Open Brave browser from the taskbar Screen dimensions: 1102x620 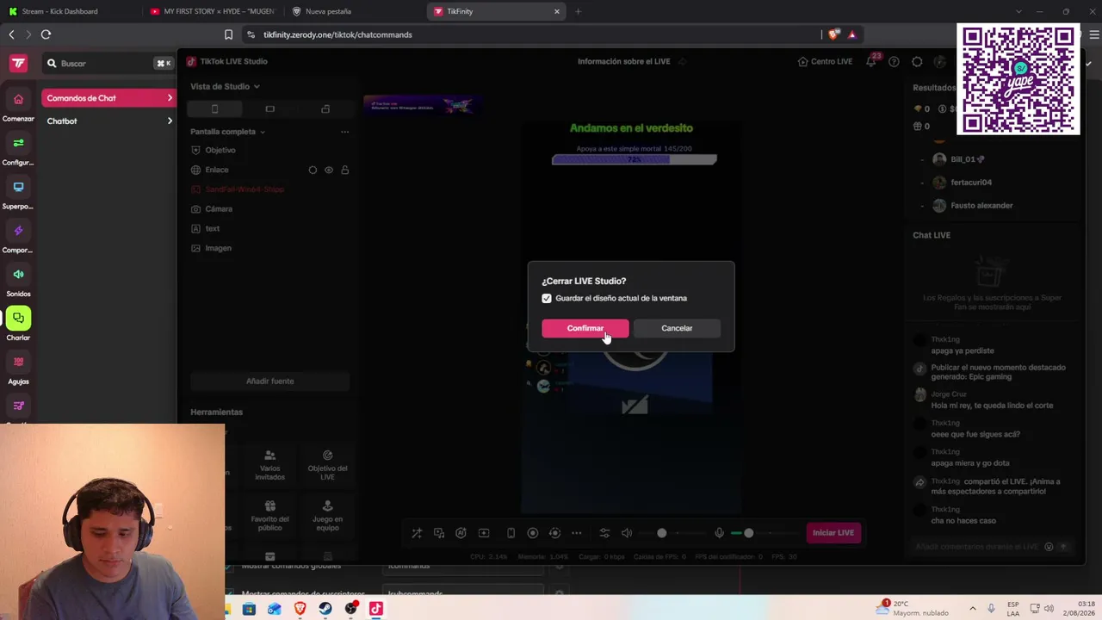300,609
